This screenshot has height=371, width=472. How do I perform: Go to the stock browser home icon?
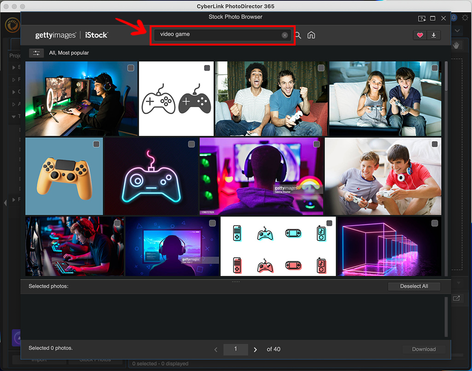tap(311, 35)
